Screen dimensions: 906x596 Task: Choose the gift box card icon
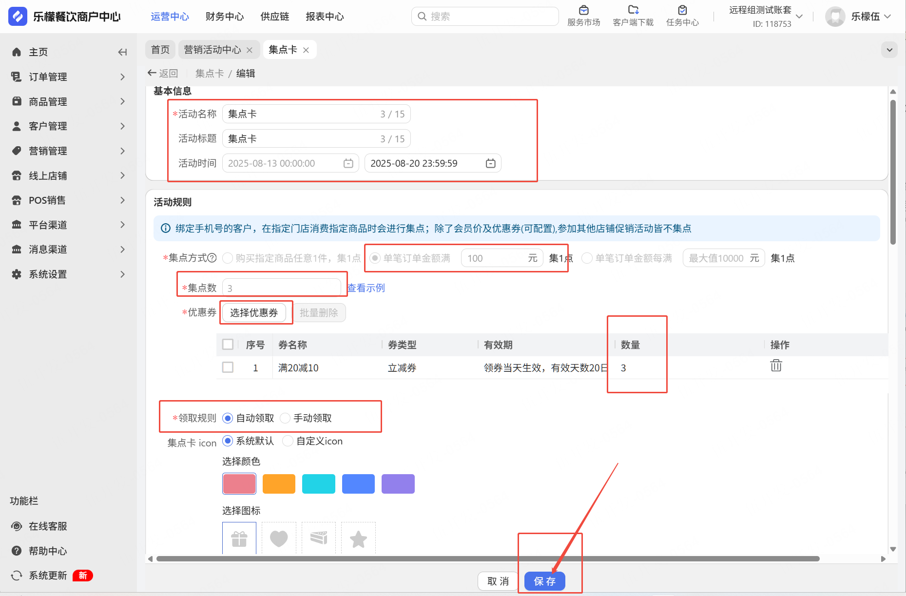tap(239, 538)
